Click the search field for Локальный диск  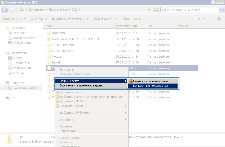tap(189, 10)
